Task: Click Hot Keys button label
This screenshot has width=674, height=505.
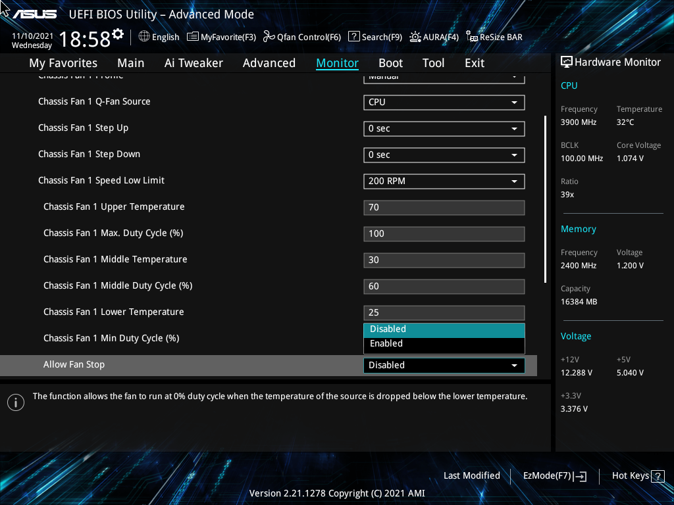Action: (x=630, y=476)
